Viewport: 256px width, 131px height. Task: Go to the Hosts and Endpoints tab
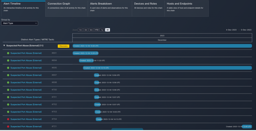186,8
